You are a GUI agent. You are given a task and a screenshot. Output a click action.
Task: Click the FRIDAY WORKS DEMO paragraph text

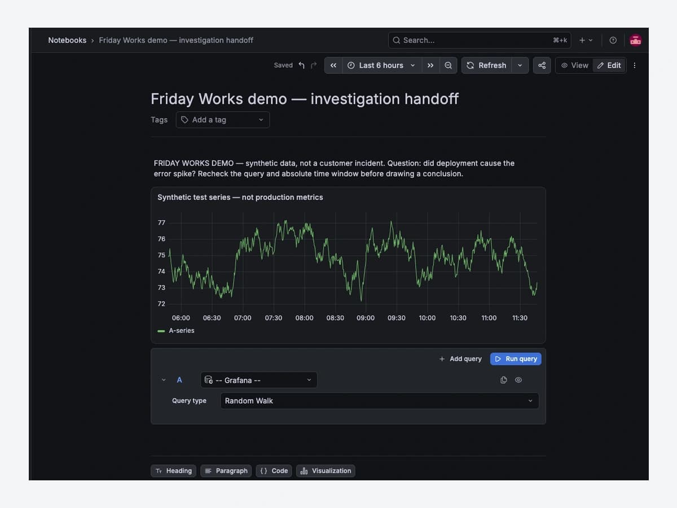tap(334, 168)
